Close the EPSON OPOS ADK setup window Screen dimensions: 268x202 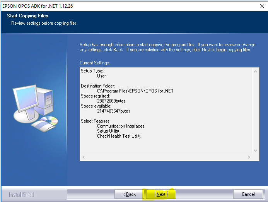(262, 6)
